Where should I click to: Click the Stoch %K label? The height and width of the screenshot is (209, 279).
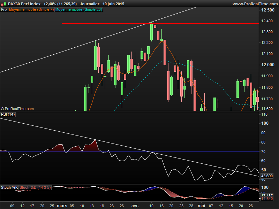tap(9, 187)
